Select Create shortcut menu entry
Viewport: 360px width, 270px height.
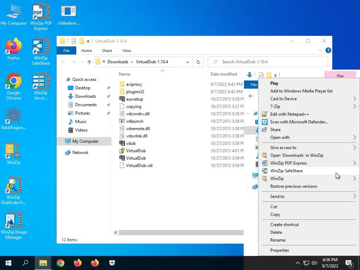click(309, 225)
